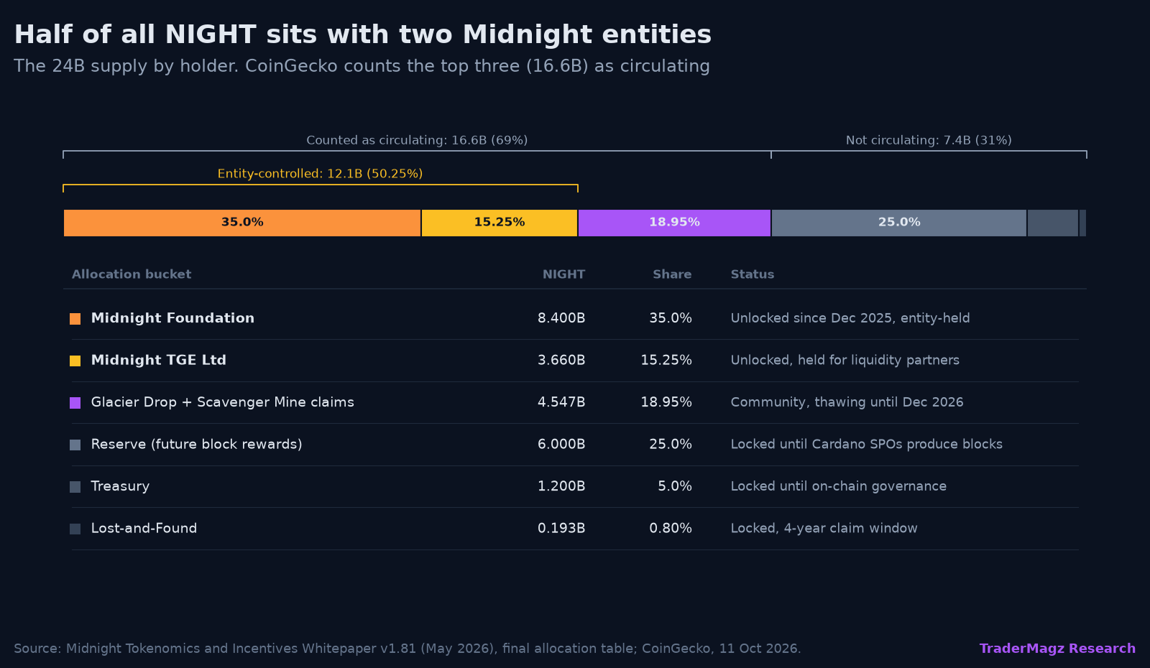Image resolution: width=1150 pixels, height=668 pixels.
Task: Click the 'Share' column header
Action: [x=672, y=274]
